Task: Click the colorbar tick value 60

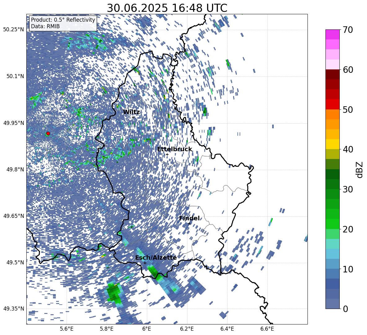Action: (348, 70)
